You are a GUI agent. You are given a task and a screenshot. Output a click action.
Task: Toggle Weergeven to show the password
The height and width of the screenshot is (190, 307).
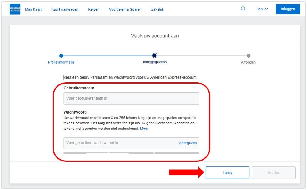click(x=187, y=143)
